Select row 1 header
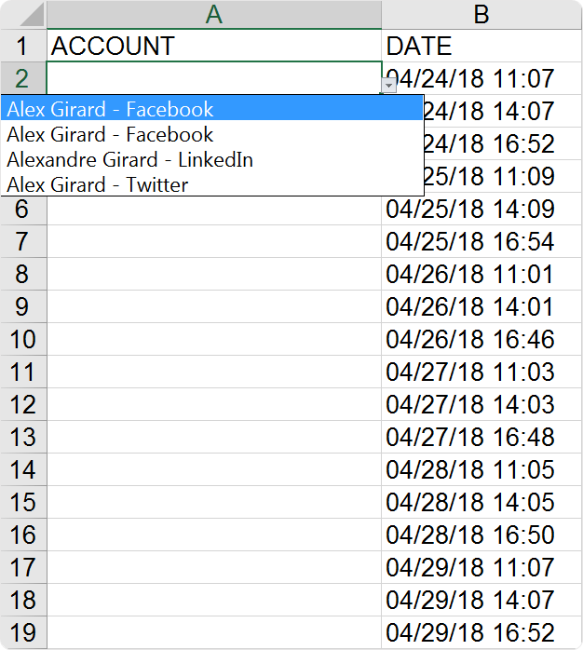The image size is (583, 650). click(23, 46)
